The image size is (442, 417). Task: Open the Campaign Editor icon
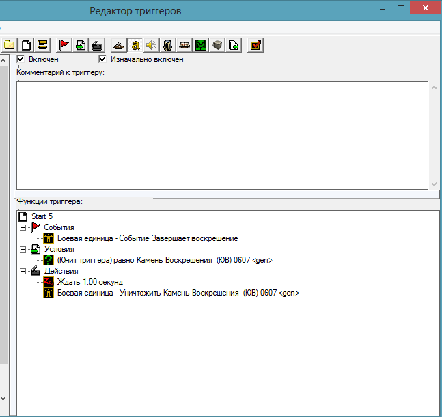[184, 45]
